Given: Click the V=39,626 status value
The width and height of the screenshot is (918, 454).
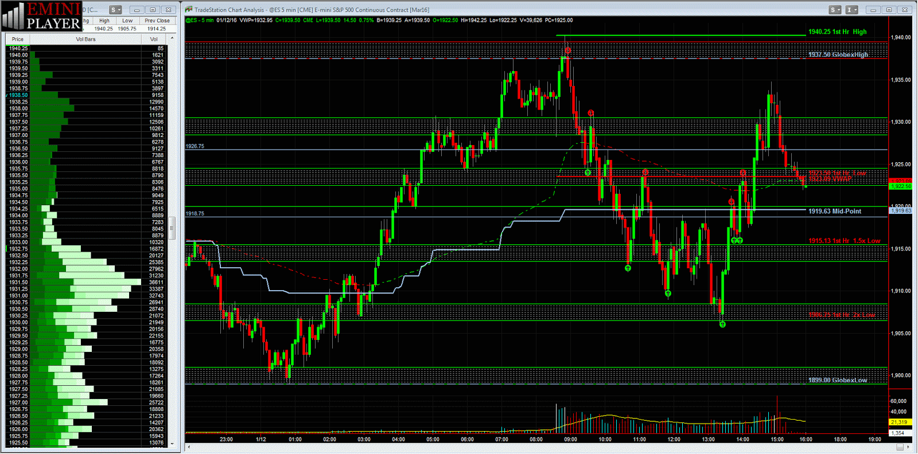Looking at the screenshot, I should click(x=530, y=20).
